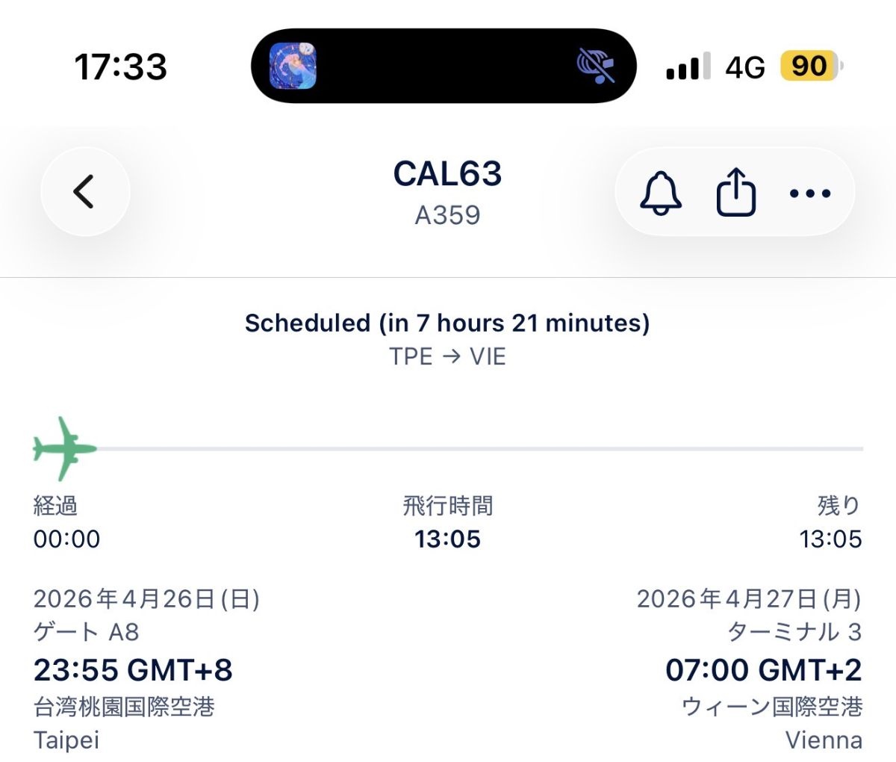Tap the 17:33 status bar clock
This screenshot has width=896, height=762.
(120, 66)
